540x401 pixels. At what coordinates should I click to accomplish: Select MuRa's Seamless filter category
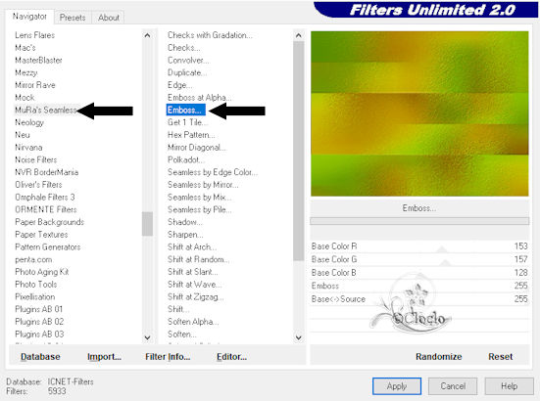(45, 110)
